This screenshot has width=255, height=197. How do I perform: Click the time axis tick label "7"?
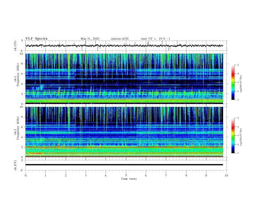click(166, 175)
